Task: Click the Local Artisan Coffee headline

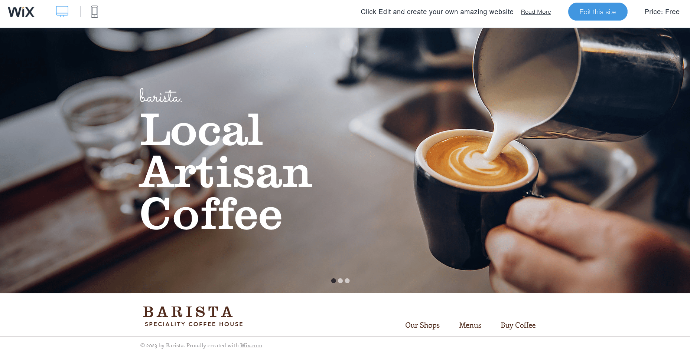Action: pos(226,171)
